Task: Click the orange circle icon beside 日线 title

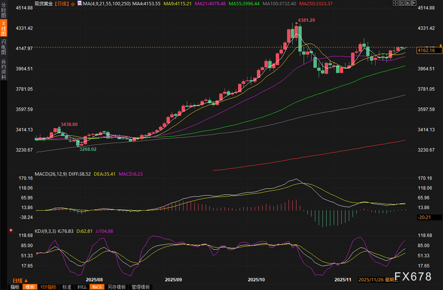Action: click(x=73, y=4)
